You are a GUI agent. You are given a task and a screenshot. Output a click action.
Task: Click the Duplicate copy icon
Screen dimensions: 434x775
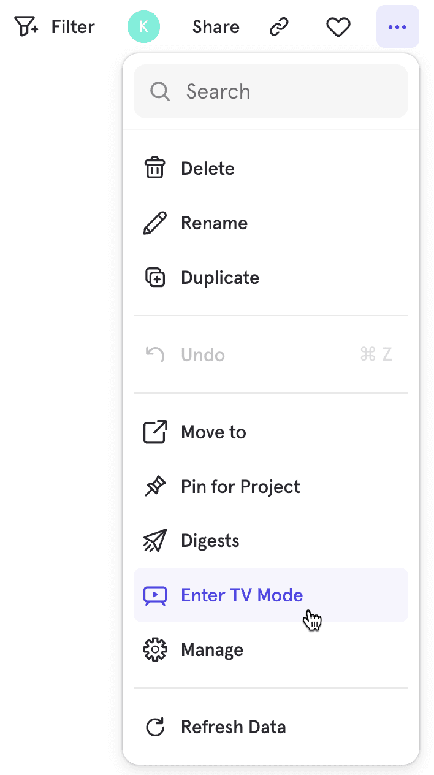154,278
